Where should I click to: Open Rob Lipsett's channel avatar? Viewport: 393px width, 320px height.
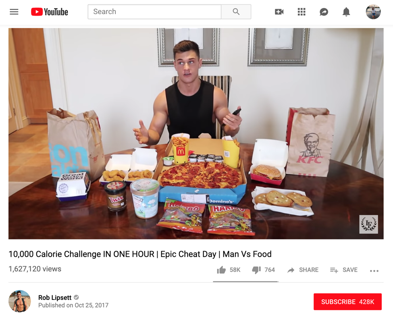20,301
